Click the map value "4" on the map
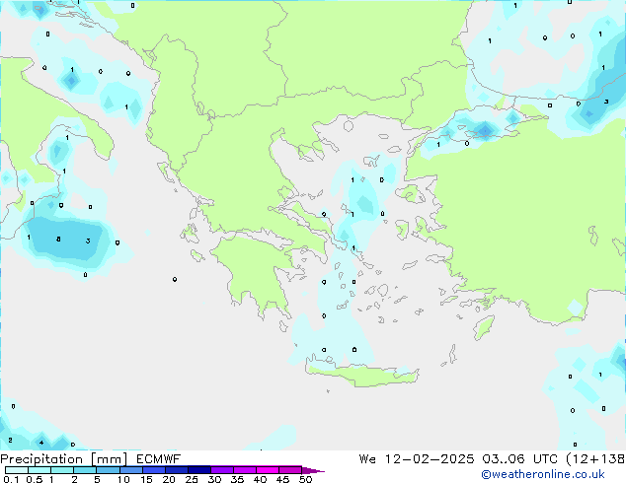This screenshot has height=483, width=626. [41, 443]
